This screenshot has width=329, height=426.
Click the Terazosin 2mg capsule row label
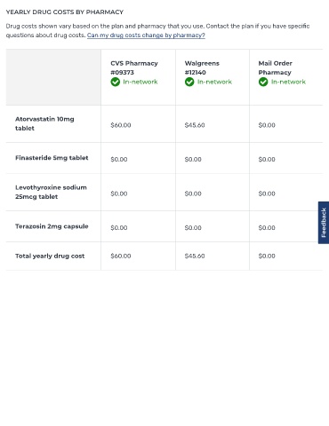52,226
